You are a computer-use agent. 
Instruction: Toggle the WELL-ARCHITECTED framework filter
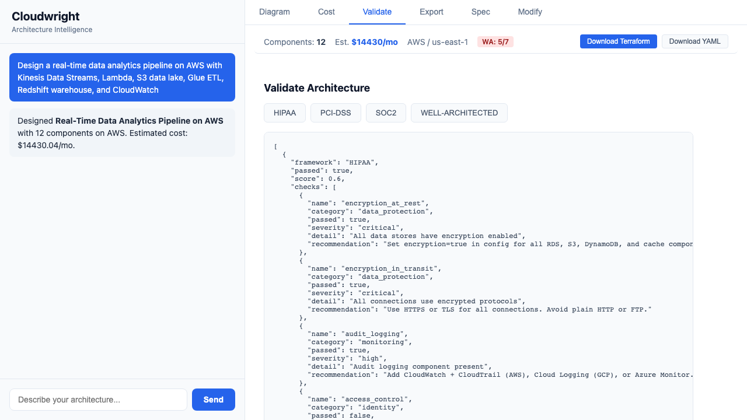click(459, 113)
